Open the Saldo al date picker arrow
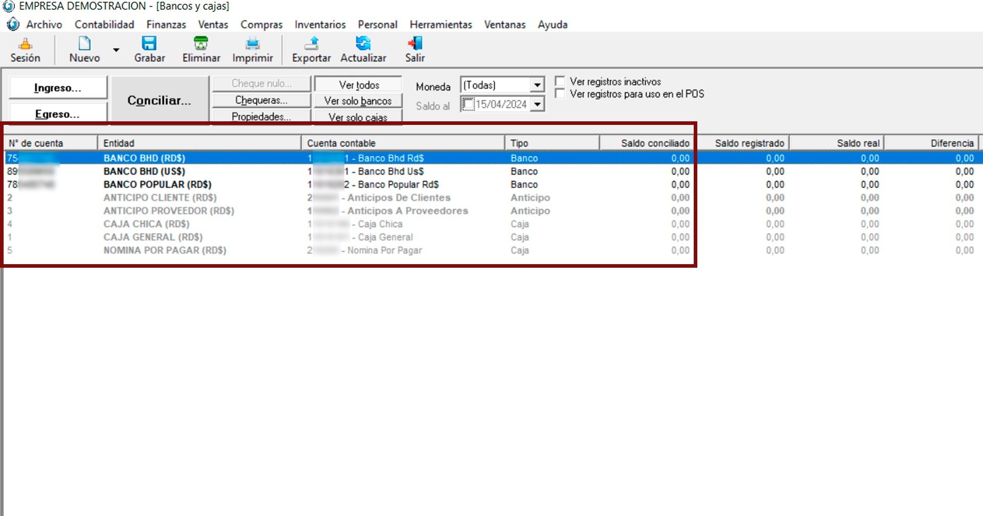Screen dimensions: 983x516 click(537, 104)
